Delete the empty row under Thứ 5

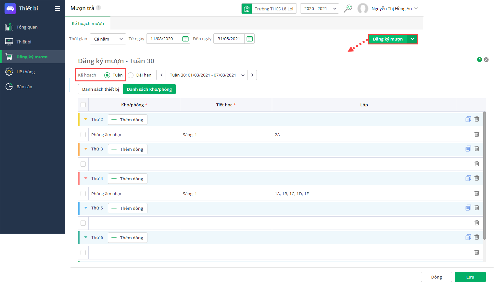[477, 223]
